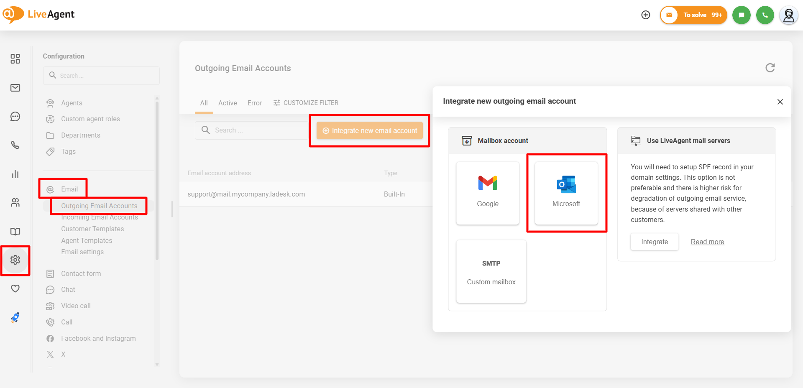
Task: Open Configuration gear icon in sidebar
Action: pos(15,260)
